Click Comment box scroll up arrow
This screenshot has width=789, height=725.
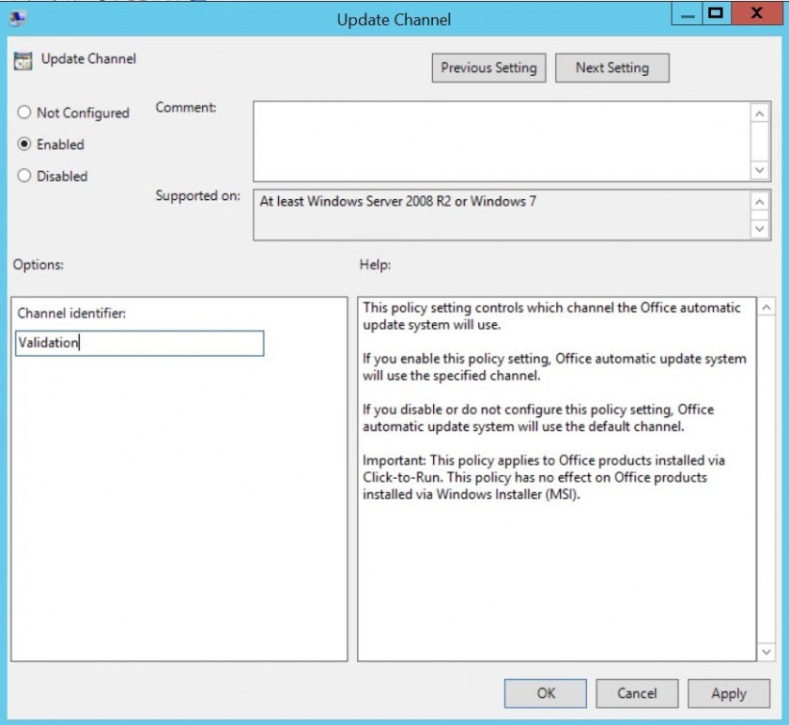tap(759, 114)
